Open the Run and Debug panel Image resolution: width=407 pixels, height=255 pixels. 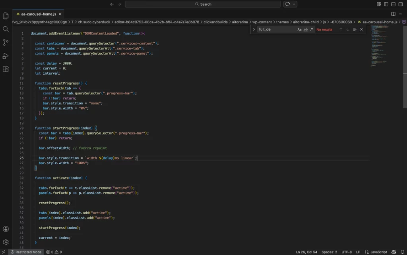point(6,56)
